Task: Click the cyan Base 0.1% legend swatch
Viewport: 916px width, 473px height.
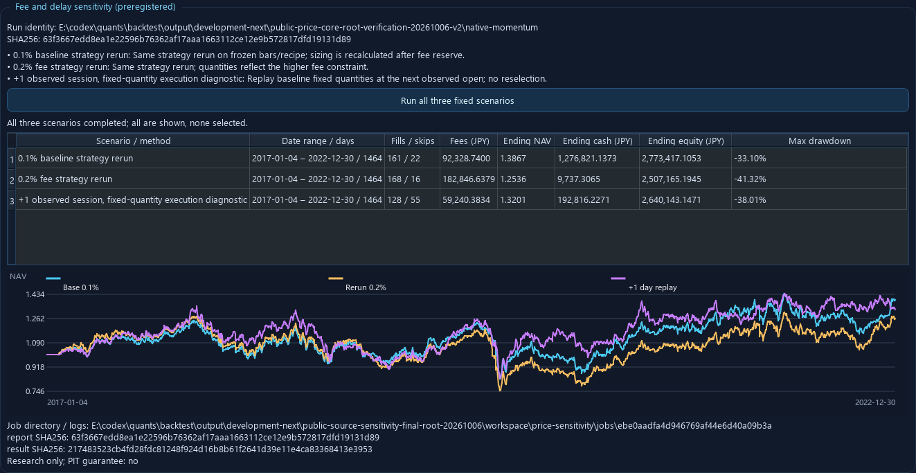Action: pyautogui.click(x=53, y=278)
